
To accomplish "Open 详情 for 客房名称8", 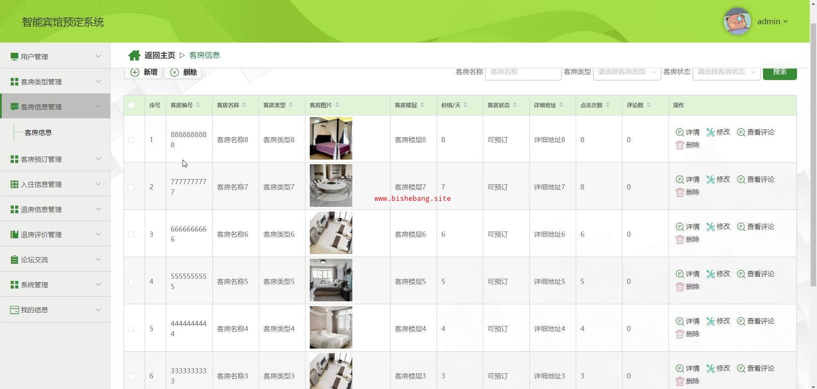I will pyautogui.click(x=688, y=132).
